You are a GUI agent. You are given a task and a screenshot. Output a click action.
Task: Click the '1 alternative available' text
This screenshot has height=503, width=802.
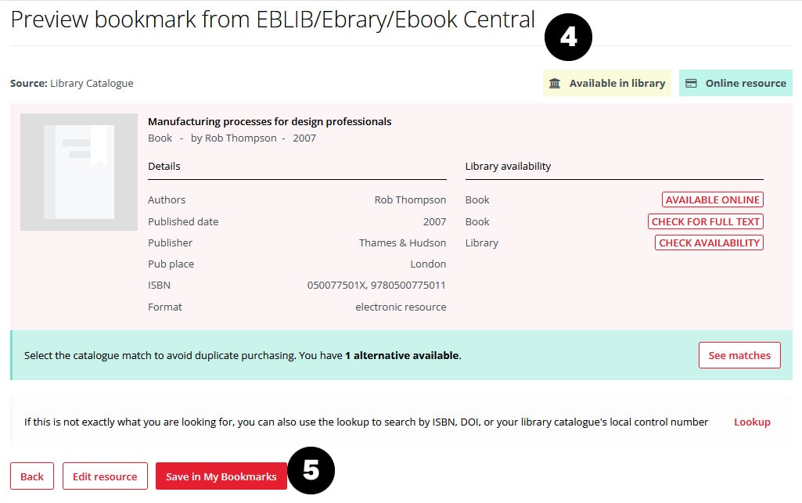tap(401, 355)
